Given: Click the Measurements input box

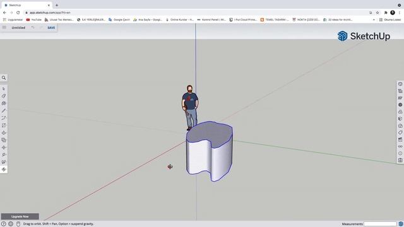Looking at the screenshot, I should [380, 224].
